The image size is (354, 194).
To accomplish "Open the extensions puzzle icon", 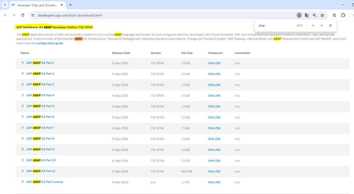I will [x=343, y=15].
